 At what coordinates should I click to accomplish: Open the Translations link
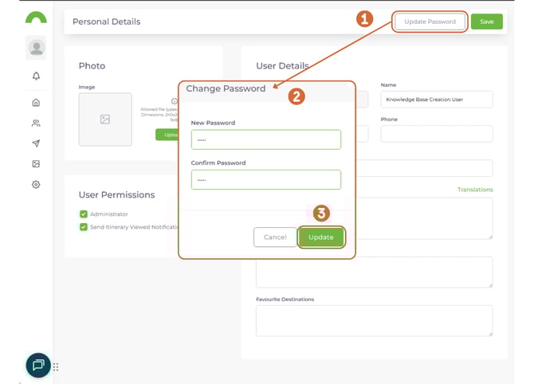(x=475, y=190)
